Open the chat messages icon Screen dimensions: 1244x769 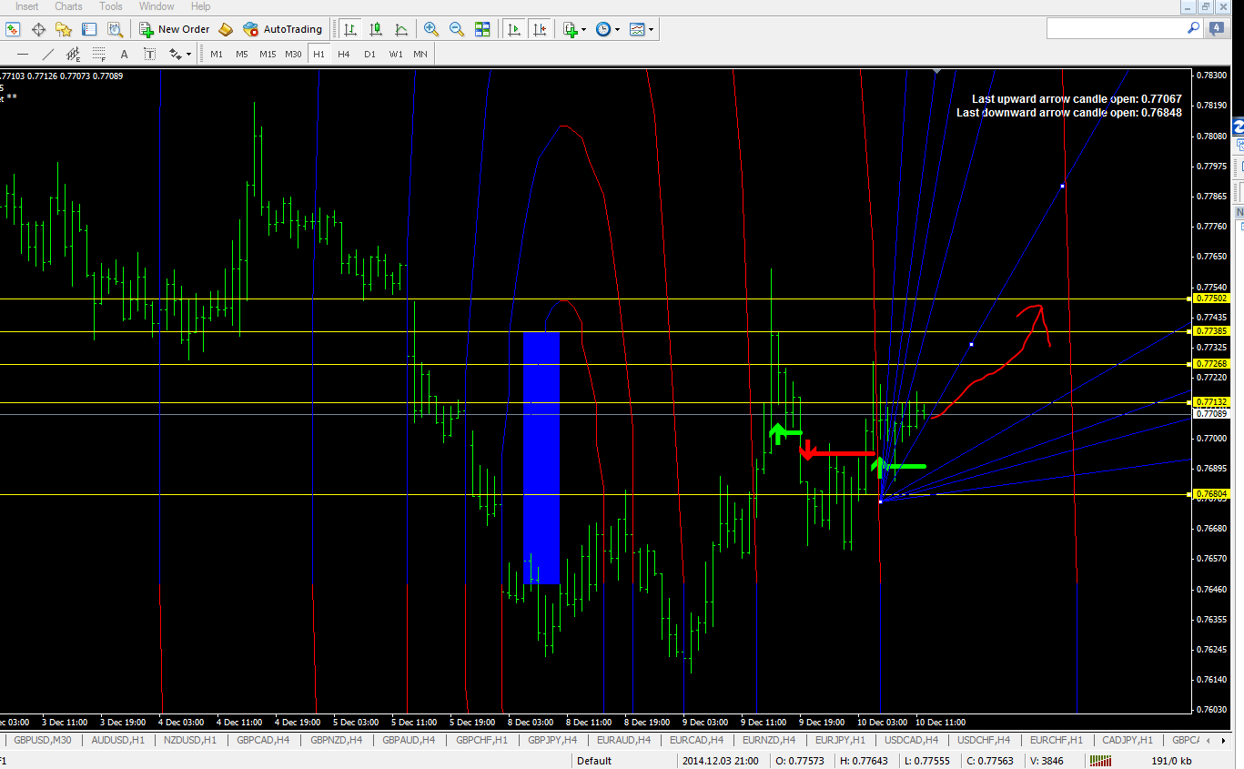pyautogui.click(x=1216, y=29)
